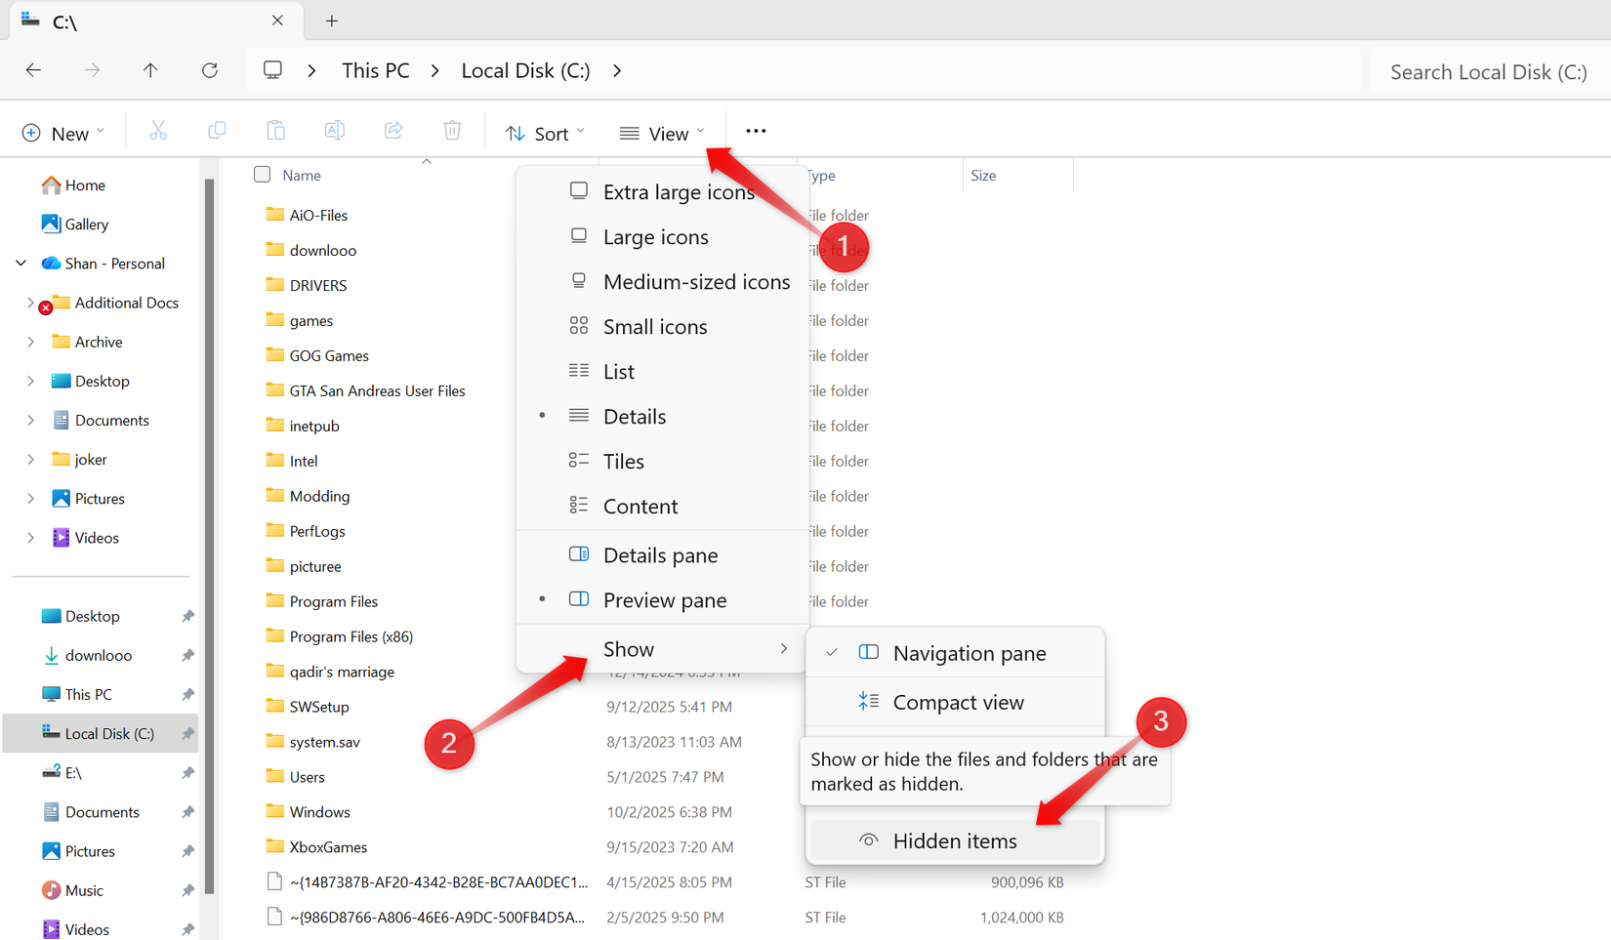1611x940 pixels.
Task: Go to This PC via breadcrumb
Action: coord(375,69)
